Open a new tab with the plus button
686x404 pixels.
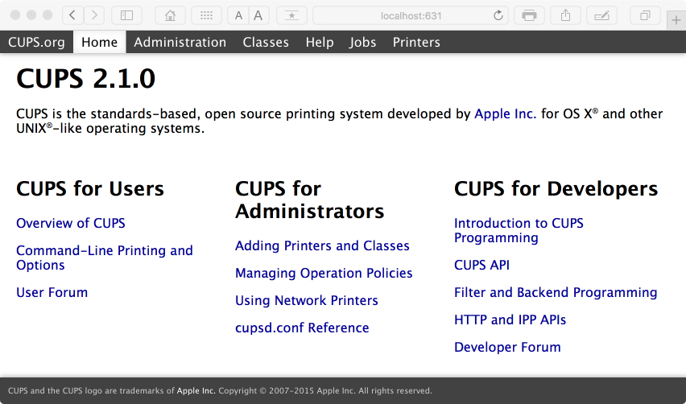point(676,21)
